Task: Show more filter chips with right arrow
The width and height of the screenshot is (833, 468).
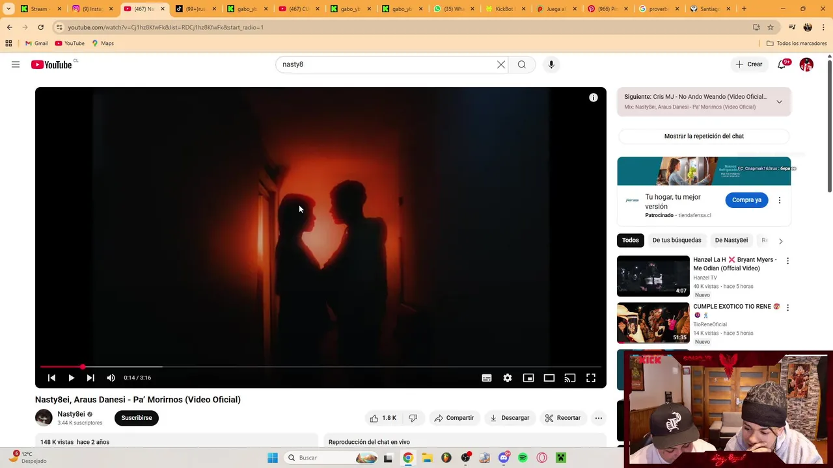Action: (780, 241)
